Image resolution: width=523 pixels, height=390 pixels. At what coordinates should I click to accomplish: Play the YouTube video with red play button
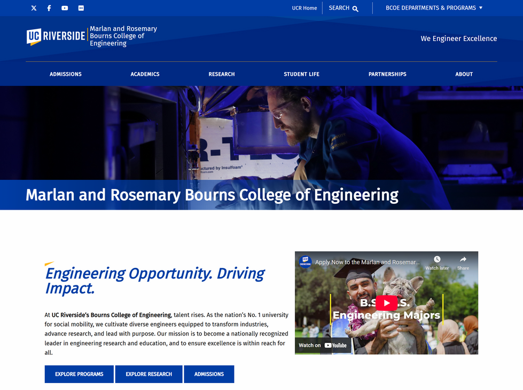point(386,303)
